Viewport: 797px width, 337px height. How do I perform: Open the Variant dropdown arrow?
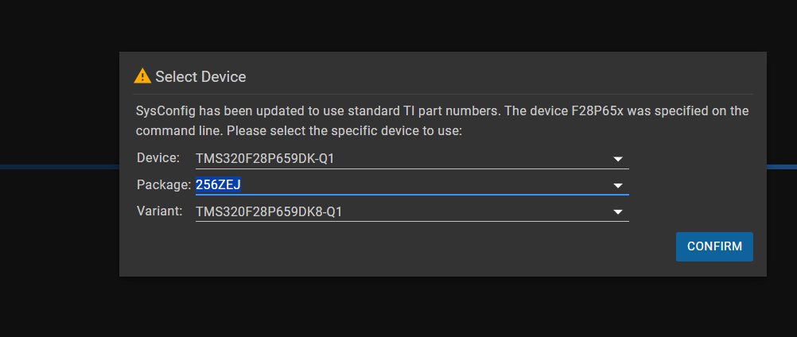pos(617,211)
